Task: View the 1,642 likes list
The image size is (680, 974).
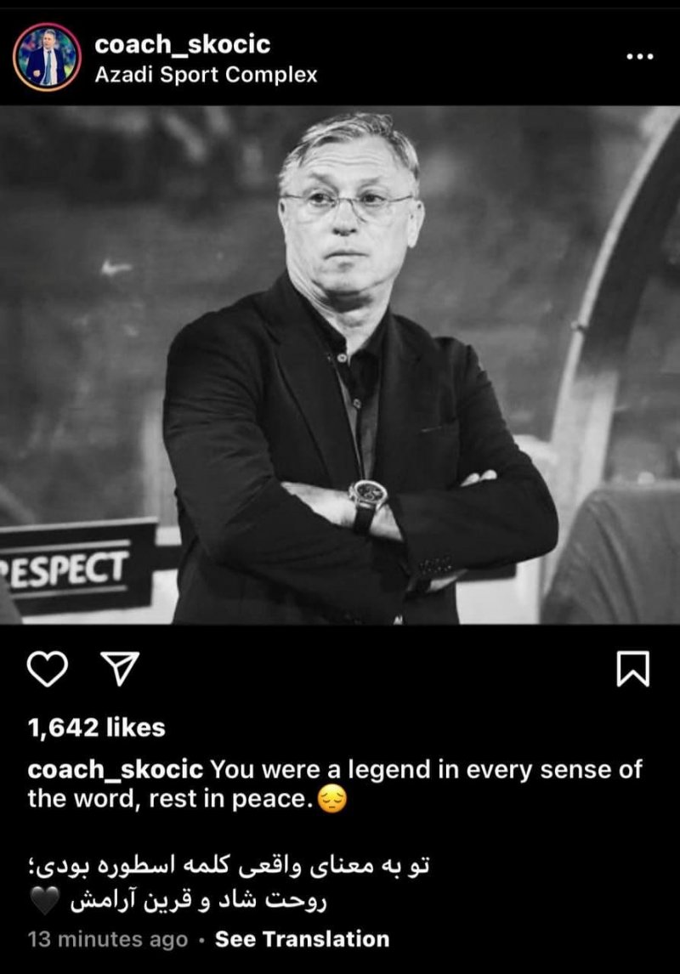Action: [96, 728]
